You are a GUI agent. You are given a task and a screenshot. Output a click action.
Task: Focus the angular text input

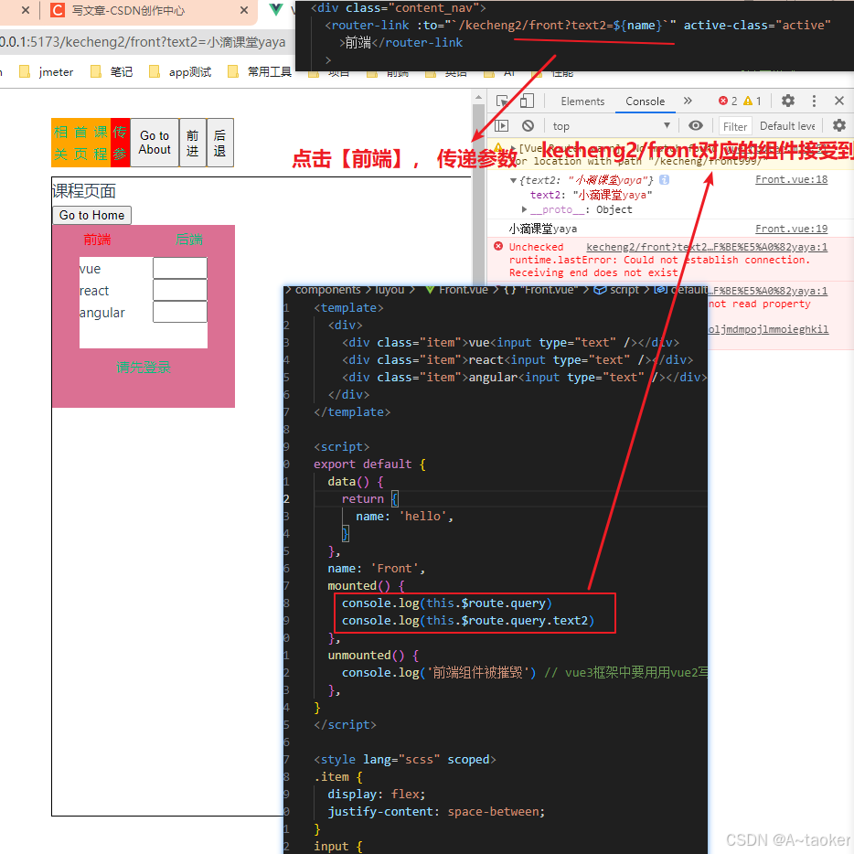pos(180,312)
